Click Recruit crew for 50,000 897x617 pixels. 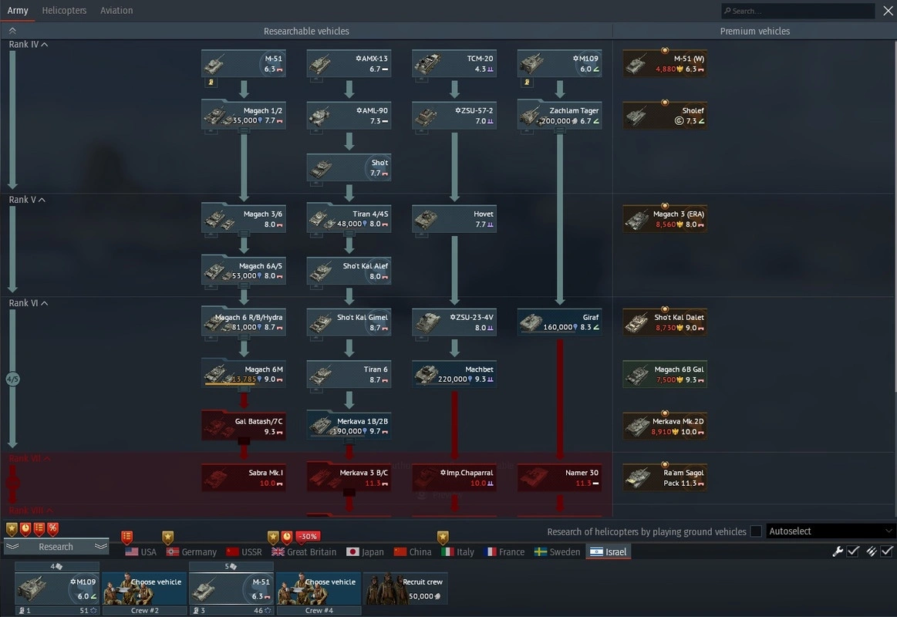pos(405,588)
